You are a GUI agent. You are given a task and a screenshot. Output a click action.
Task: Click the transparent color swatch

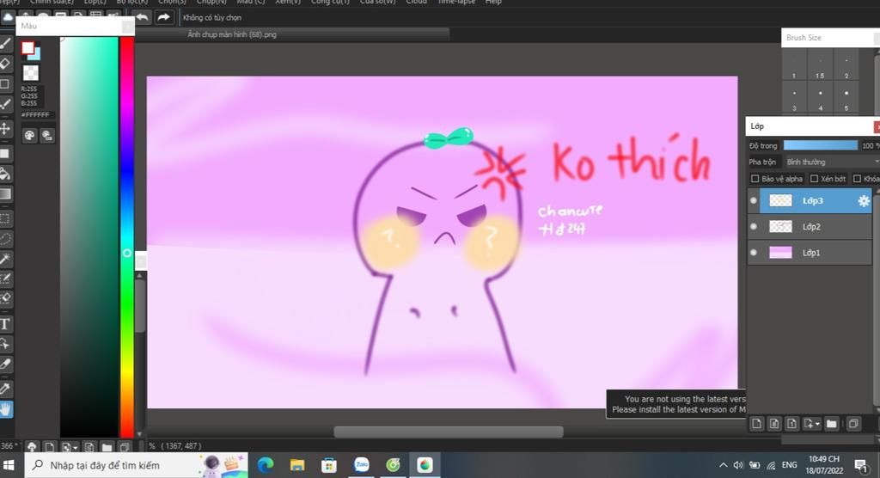point(30,72)
